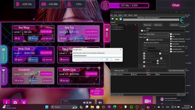The width and height of the screenshot is (195, 110).
Task: Open the Edit menu
Action: coord(115,15)
